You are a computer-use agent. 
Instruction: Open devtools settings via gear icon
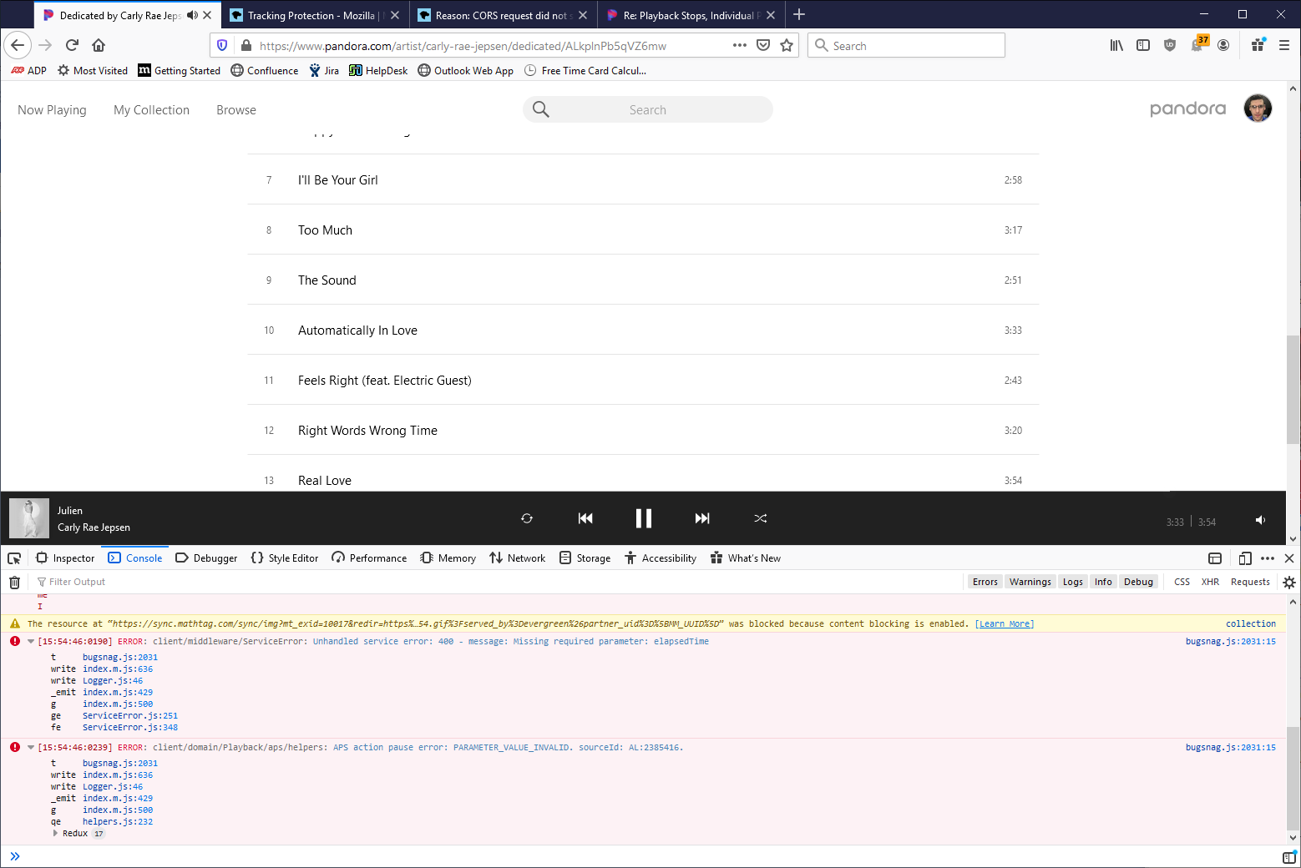coord(1288,582)
